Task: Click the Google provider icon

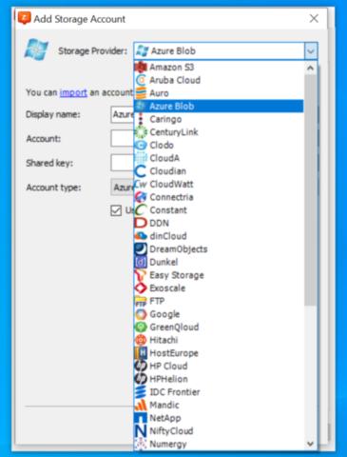Action: coord(141,314)
